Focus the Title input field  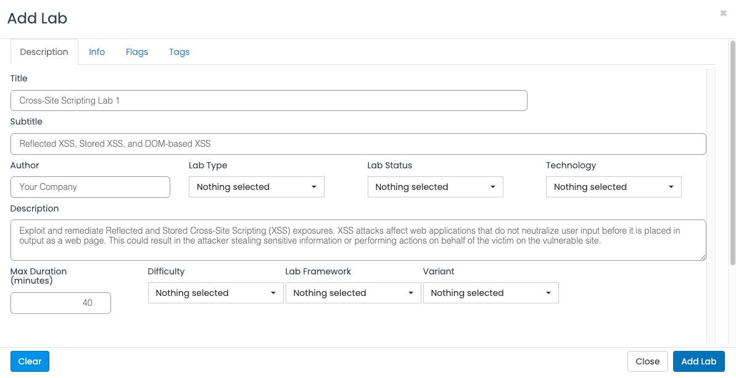point(268,101)
